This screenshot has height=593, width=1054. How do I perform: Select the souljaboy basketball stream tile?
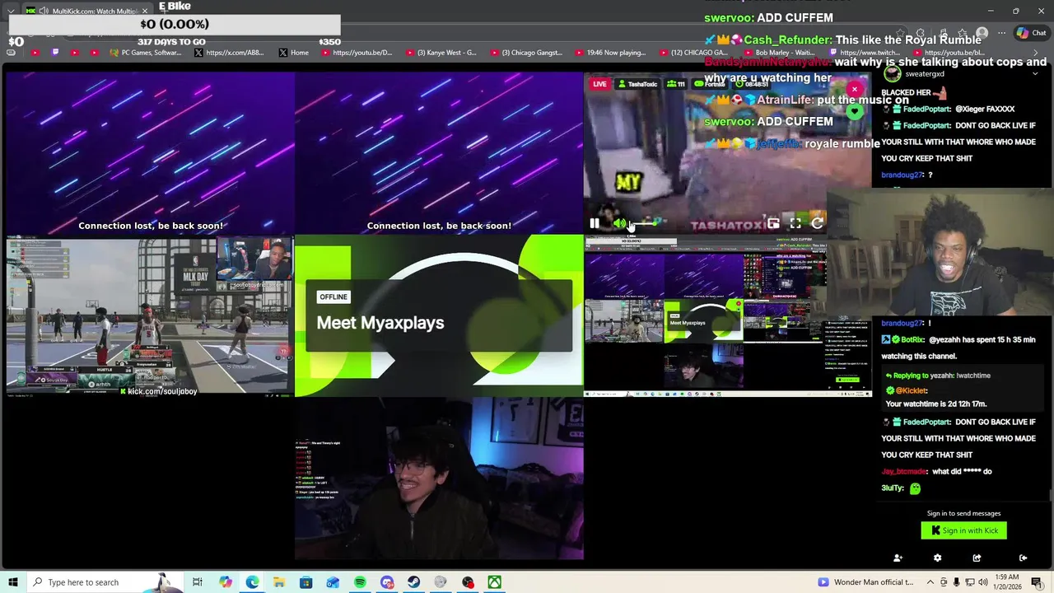[x=151, y=316]
